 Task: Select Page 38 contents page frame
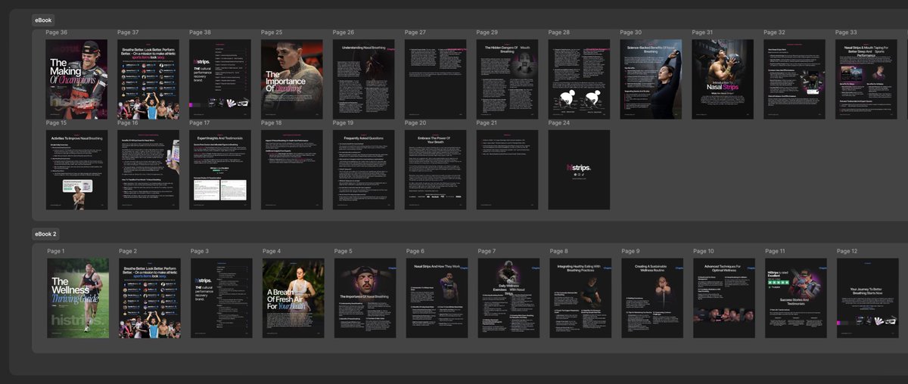(220, 79)
